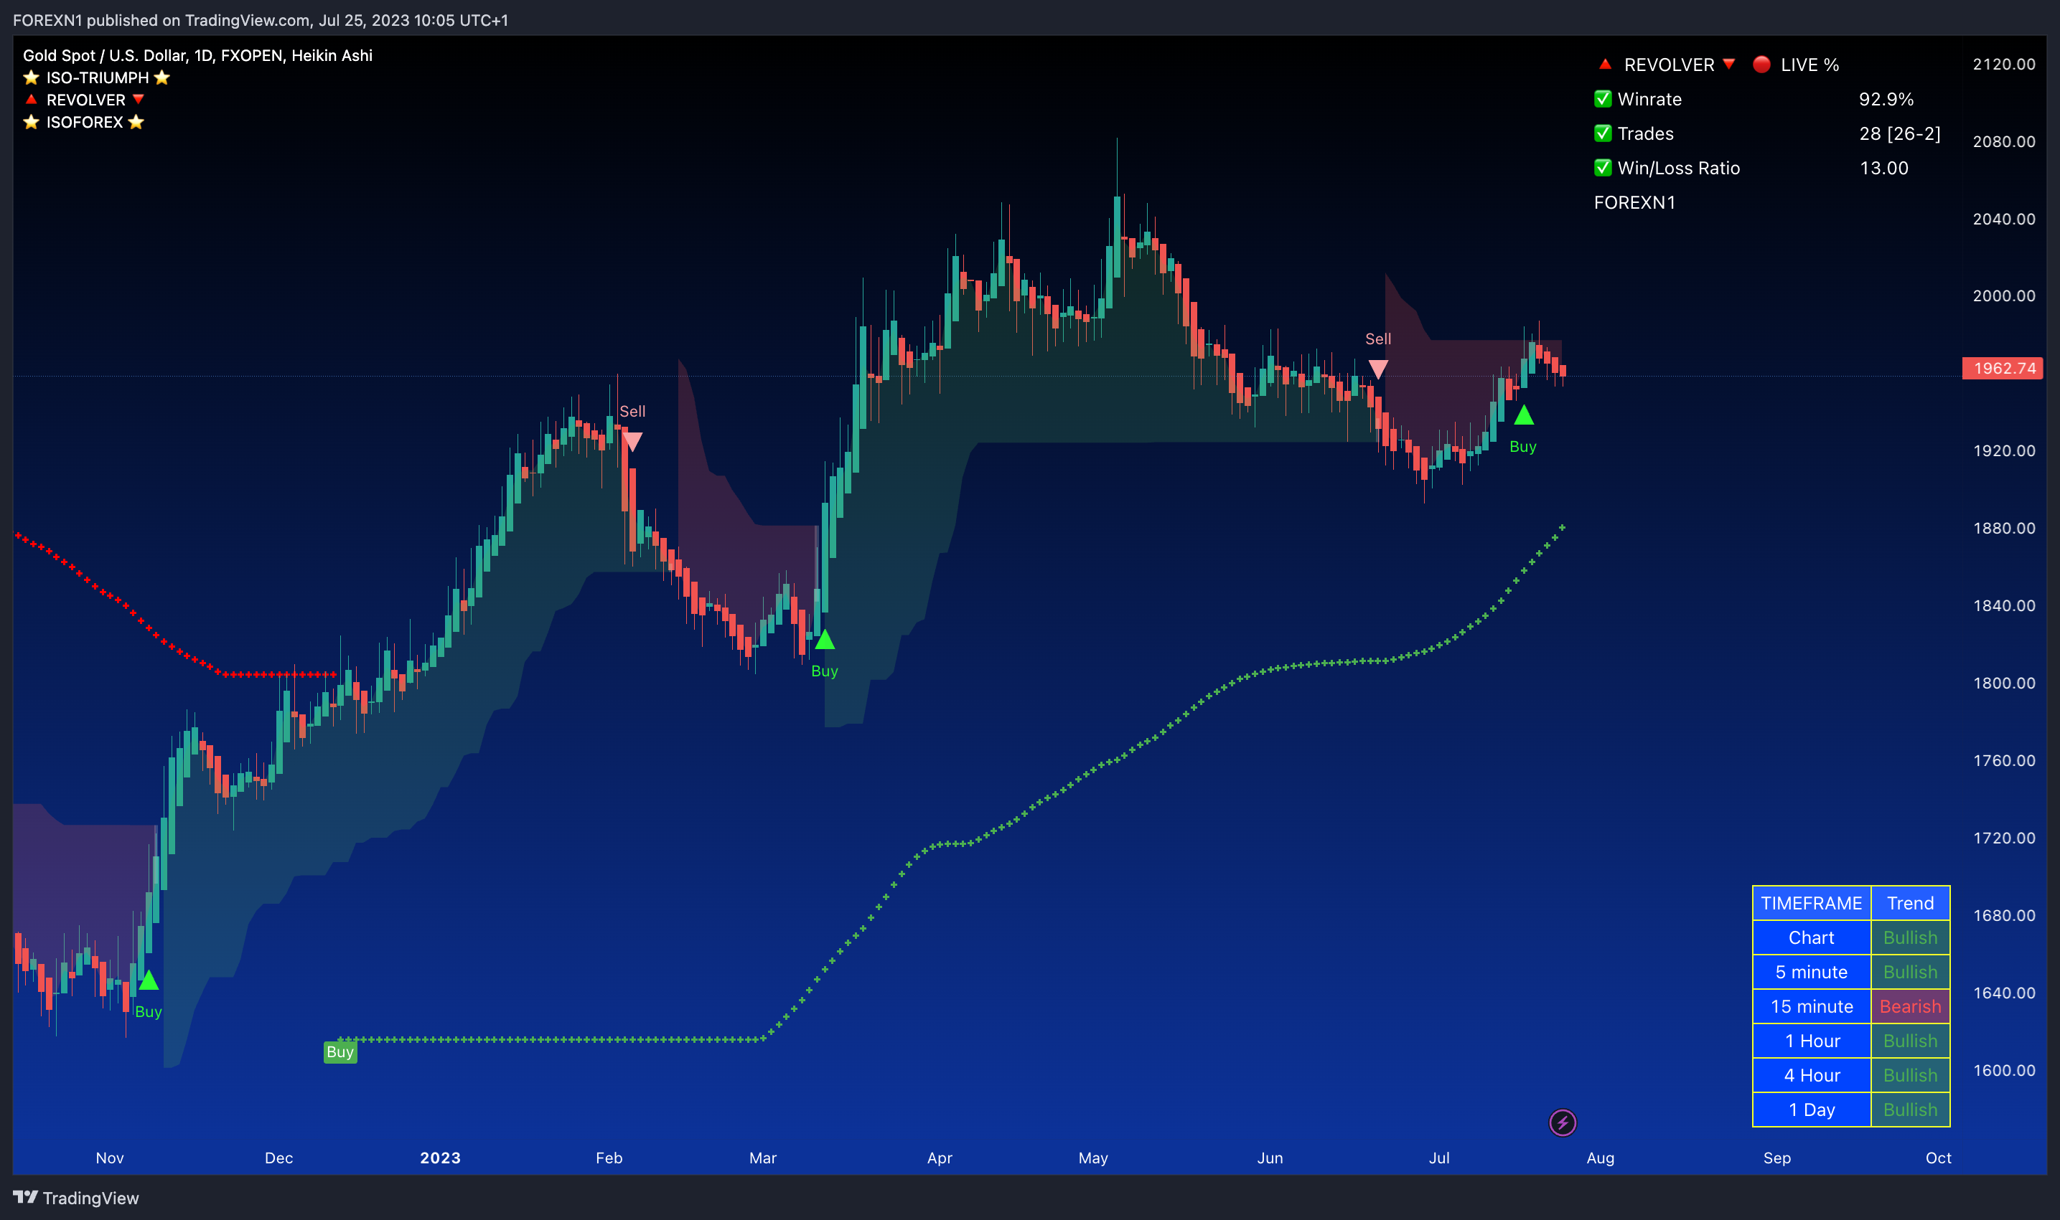Click the 2023 label on time axis
Viewport: 2060px width, 1220px height.
point(440,1158)
